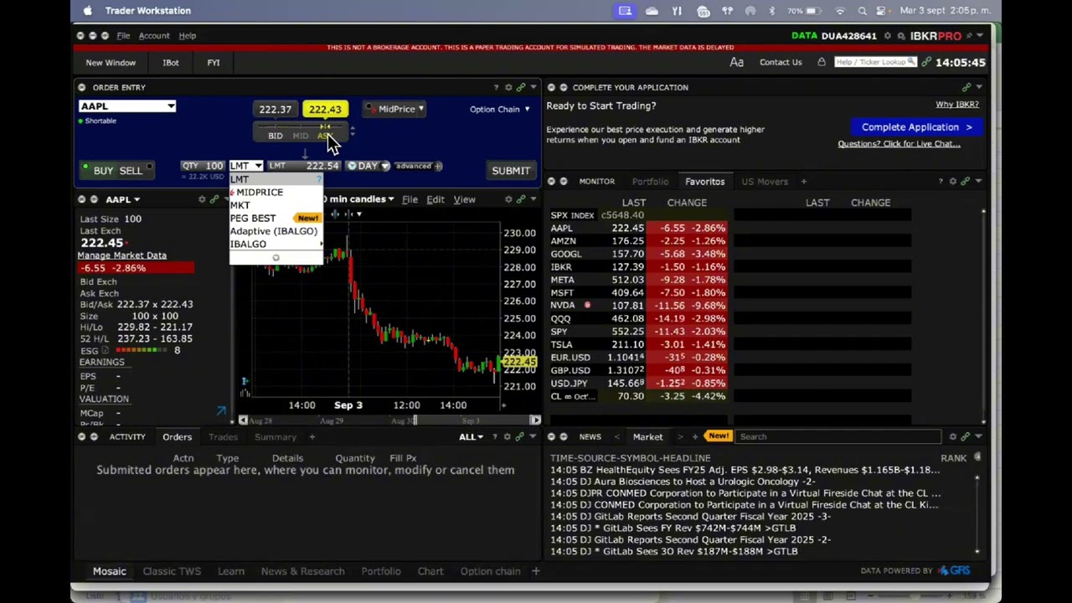1072x603 pixels.
Task: Open the Trades tab in Activity
Action: tap(223, 437)
